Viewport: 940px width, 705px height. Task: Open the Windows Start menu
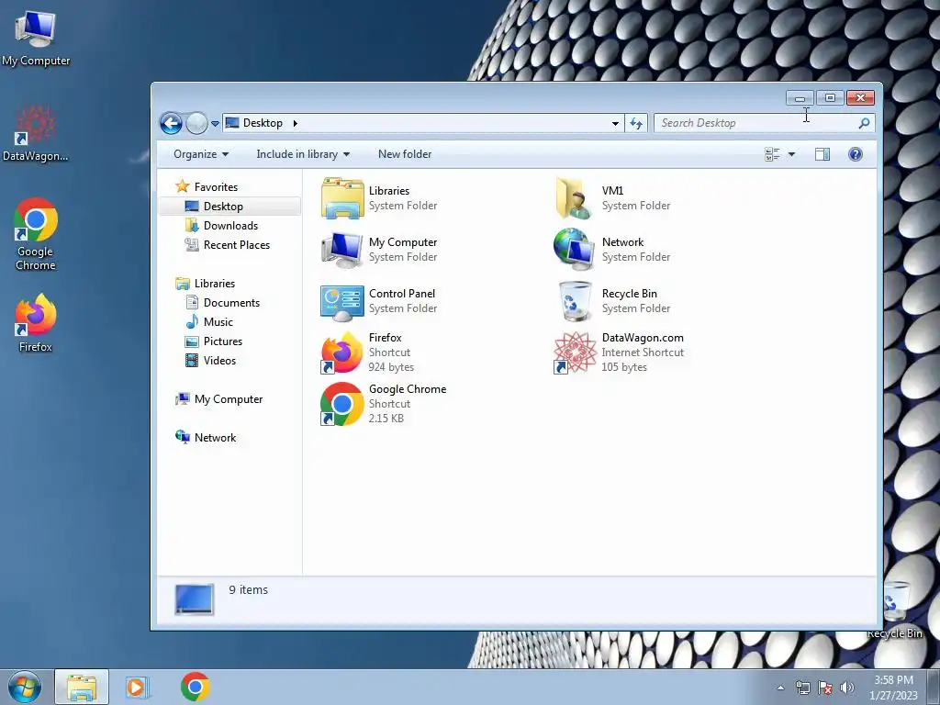(x=24, y=687)
